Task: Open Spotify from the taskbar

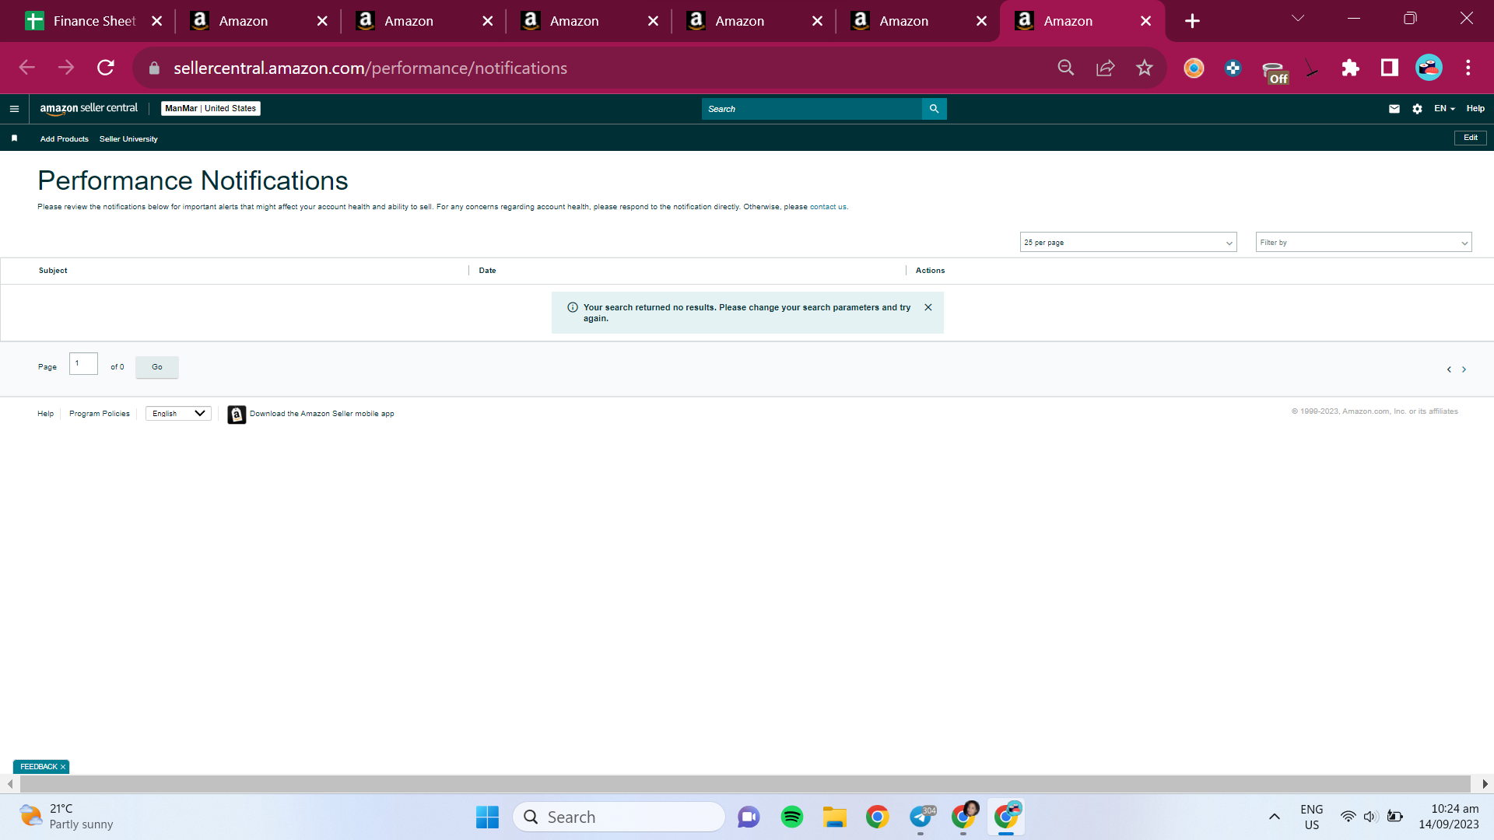Action: 791,817
